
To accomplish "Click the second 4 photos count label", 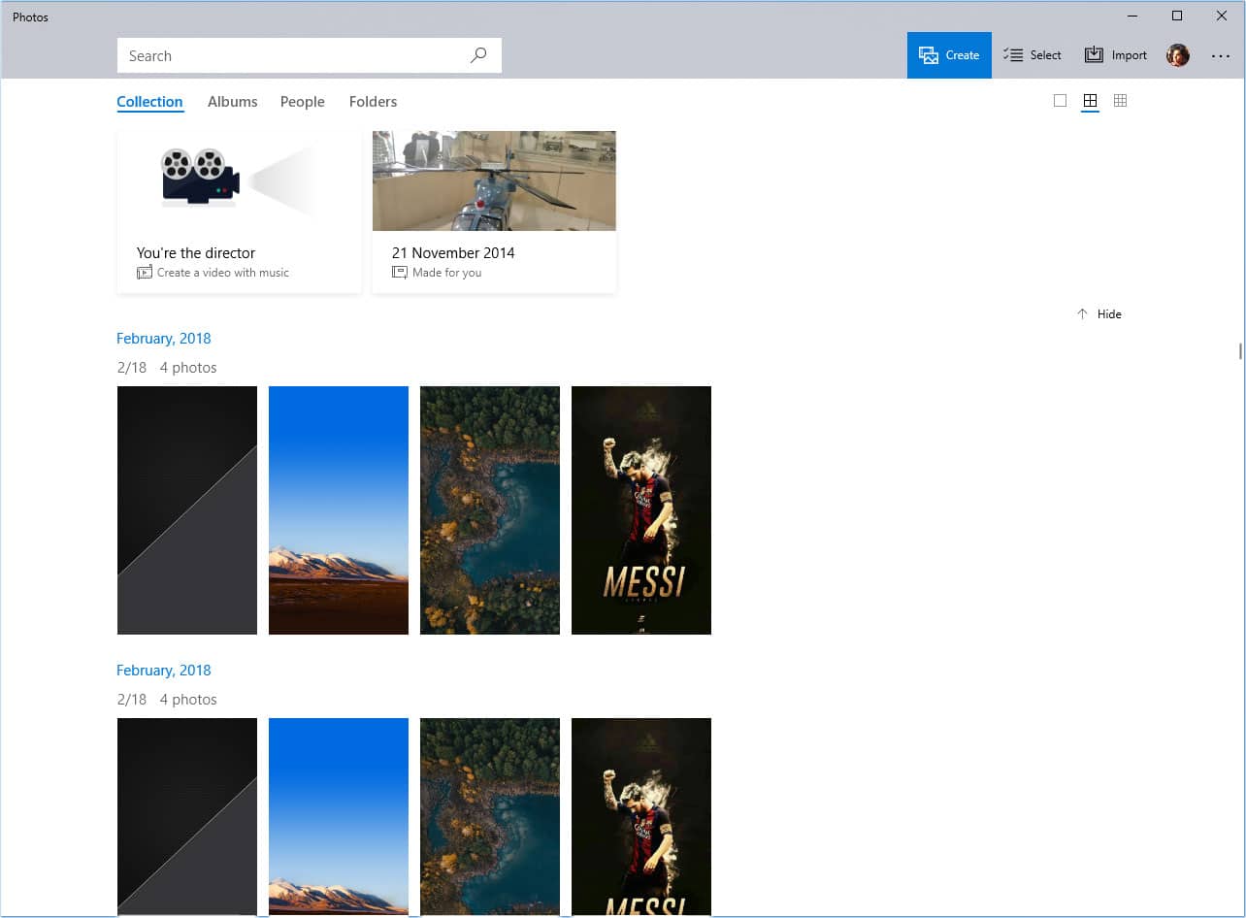I will coord(188,700).
